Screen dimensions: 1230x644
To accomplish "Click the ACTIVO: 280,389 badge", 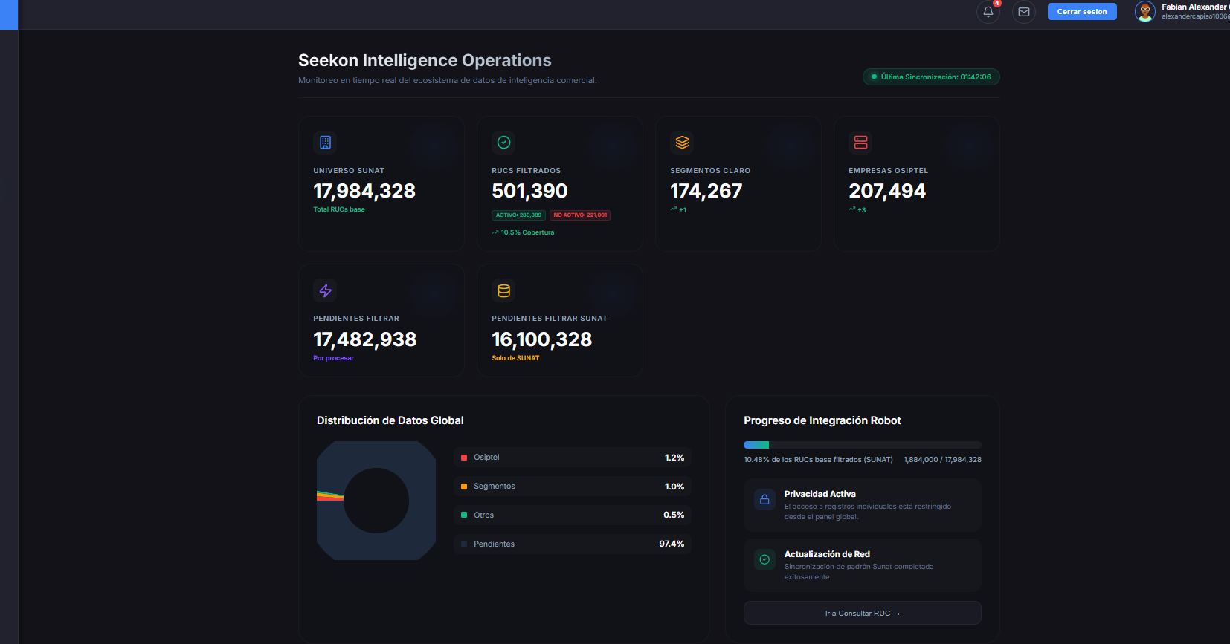I will click(518, 215).
